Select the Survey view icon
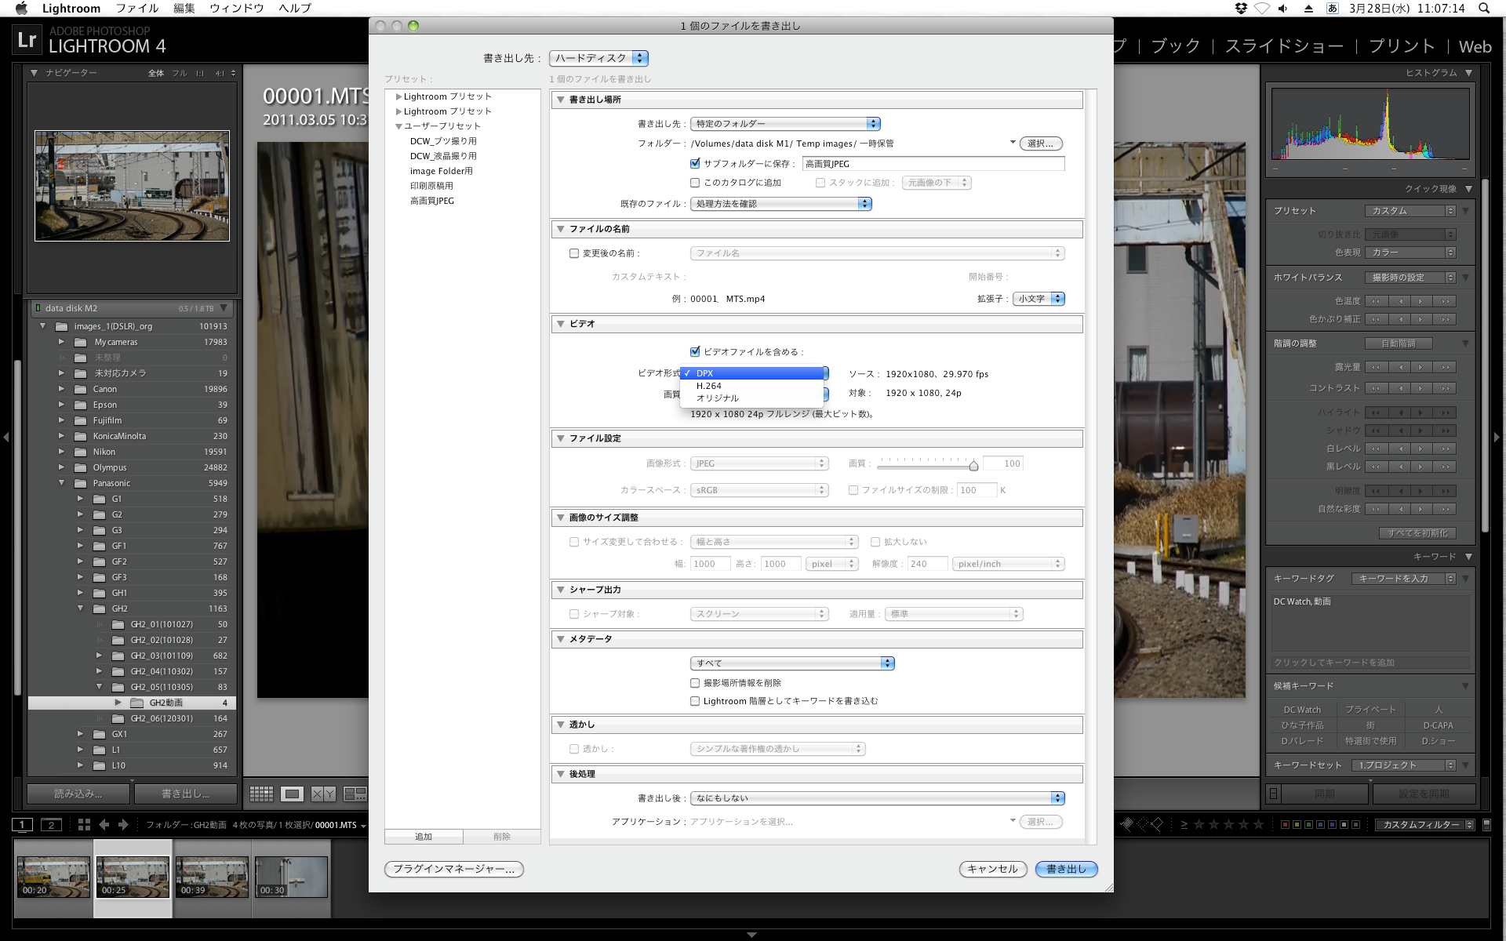 (x=354, y=794)
